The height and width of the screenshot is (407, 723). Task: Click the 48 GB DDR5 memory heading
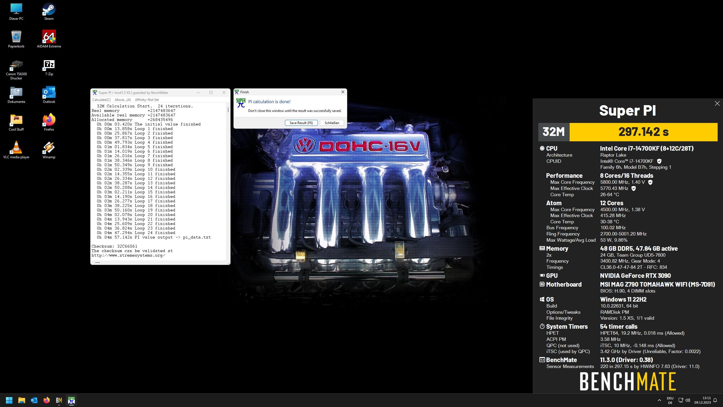[x=639, y=249]
